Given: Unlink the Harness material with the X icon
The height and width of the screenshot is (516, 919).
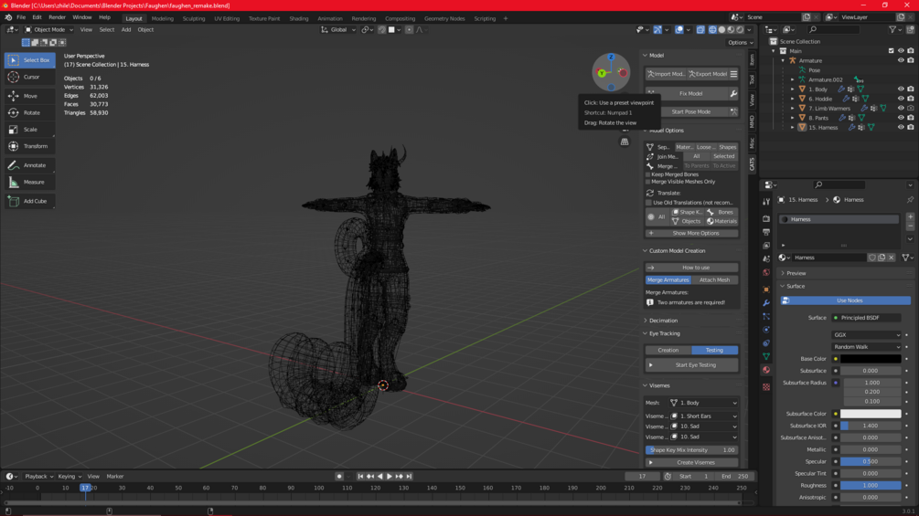Looking at the screenshot, I should pos(891,258).
